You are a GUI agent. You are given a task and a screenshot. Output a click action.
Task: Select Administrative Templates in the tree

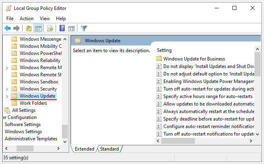coord(31,139)
